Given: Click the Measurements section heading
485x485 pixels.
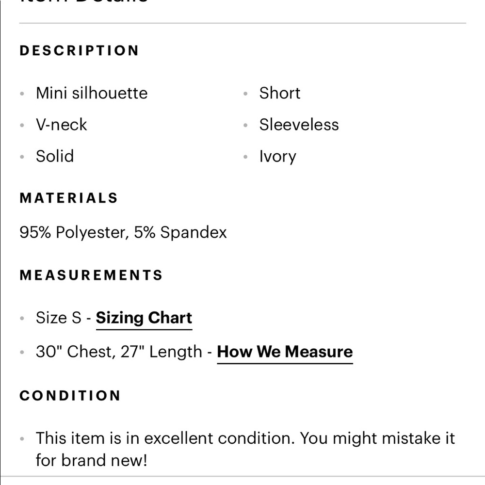Looking at the screenshot, I should click(x=91, y=275).
